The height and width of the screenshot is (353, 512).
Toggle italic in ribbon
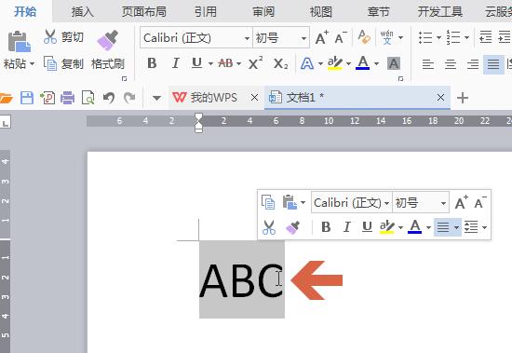point(175,63)
